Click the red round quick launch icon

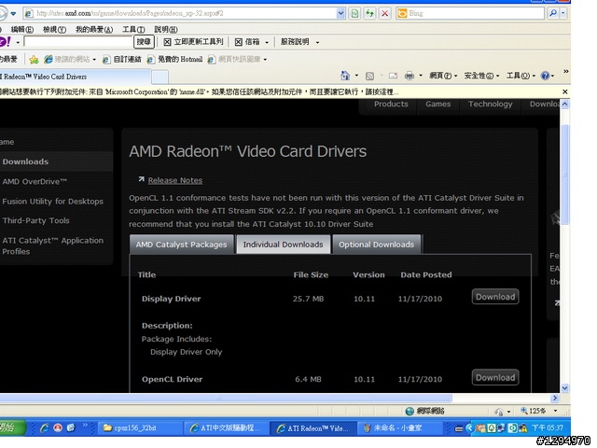coord(58,427)
